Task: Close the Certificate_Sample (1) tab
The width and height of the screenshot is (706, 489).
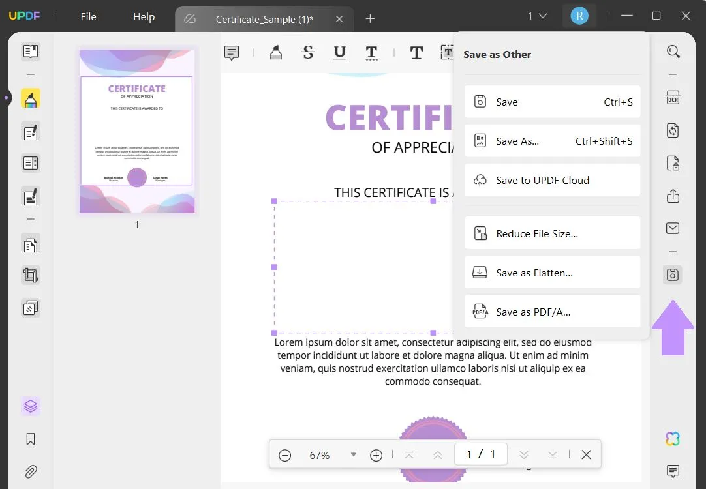Action: coord(339,19)
